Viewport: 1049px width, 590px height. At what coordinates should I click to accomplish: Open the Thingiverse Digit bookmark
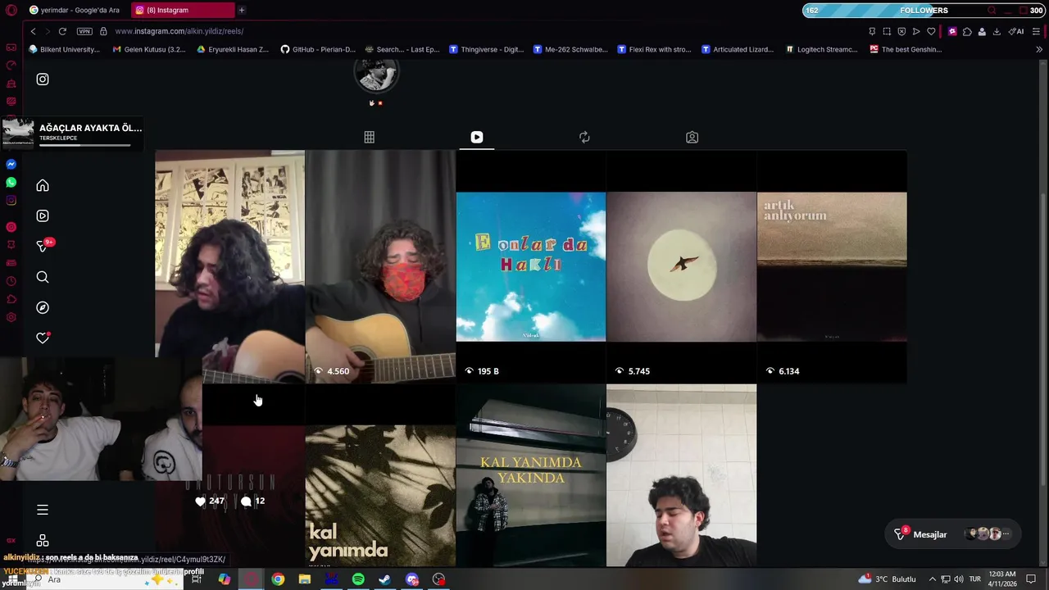[x=487, y=49]
